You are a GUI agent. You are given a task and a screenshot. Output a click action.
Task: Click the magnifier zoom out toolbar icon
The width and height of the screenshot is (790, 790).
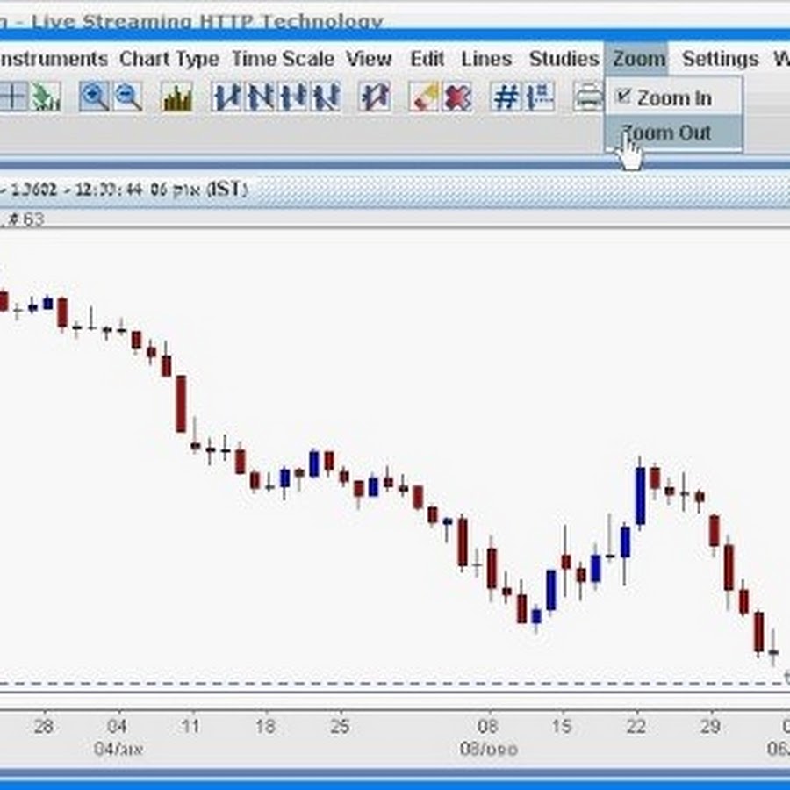(x=128, y=97)
